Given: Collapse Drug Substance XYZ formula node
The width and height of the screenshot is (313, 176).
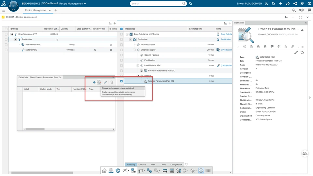Looking at the screenshot, I should tap(12, 34).
